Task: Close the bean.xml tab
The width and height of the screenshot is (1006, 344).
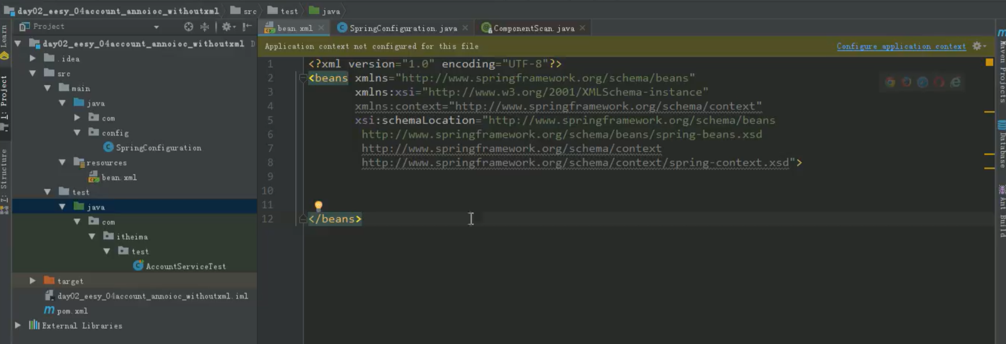Action: 321,28
